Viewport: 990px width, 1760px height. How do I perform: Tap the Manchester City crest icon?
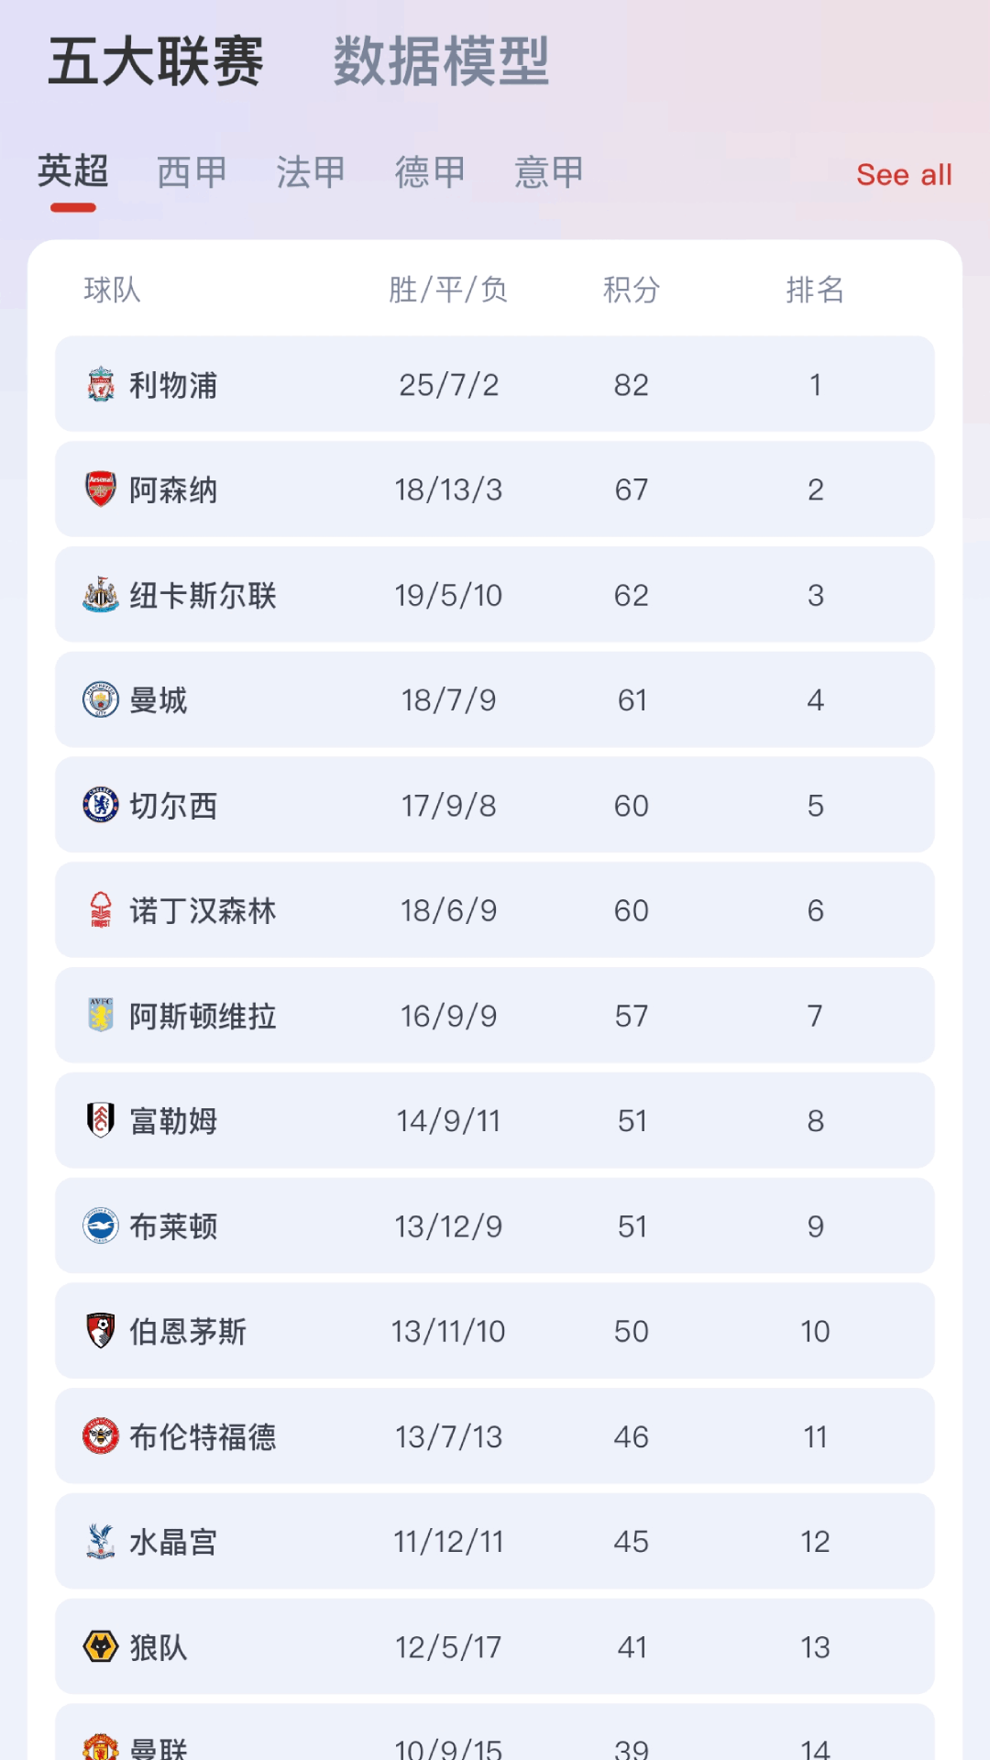pos(101,699)
